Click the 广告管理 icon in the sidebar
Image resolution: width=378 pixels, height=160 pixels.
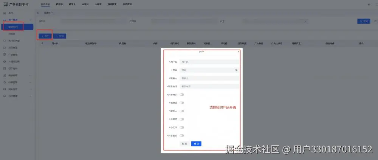5,54
